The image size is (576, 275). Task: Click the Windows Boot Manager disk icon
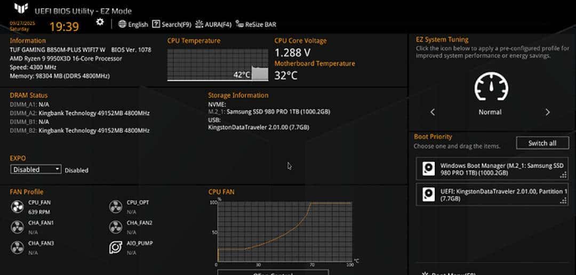[429, 169]
